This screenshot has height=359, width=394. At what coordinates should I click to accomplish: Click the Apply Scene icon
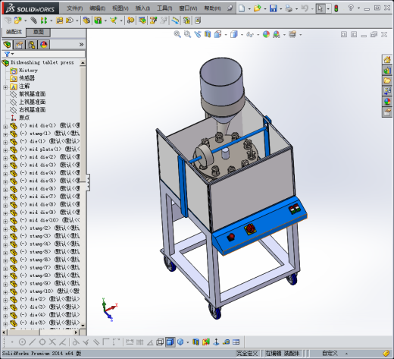pos(277,34)
